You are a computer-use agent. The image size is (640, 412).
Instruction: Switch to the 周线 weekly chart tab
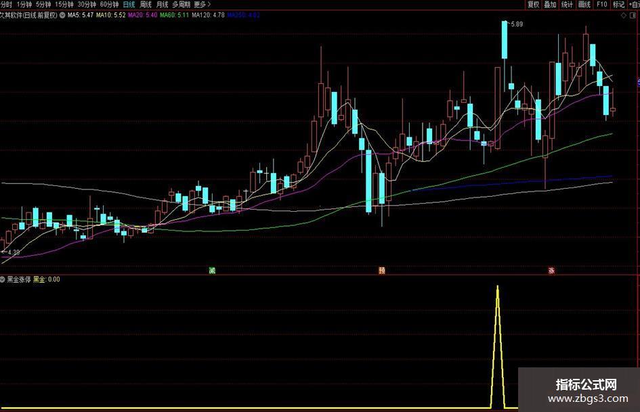pos(146,5)
